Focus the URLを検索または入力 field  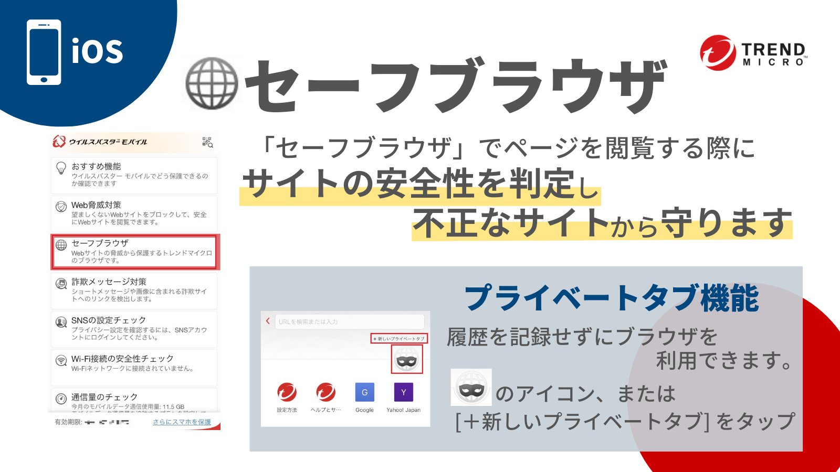(x=350, y=321)
